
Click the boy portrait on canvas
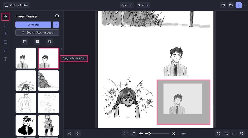coord(175,62)
